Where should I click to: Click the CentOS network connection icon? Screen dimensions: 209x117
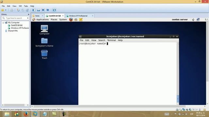tap(198, 19)
